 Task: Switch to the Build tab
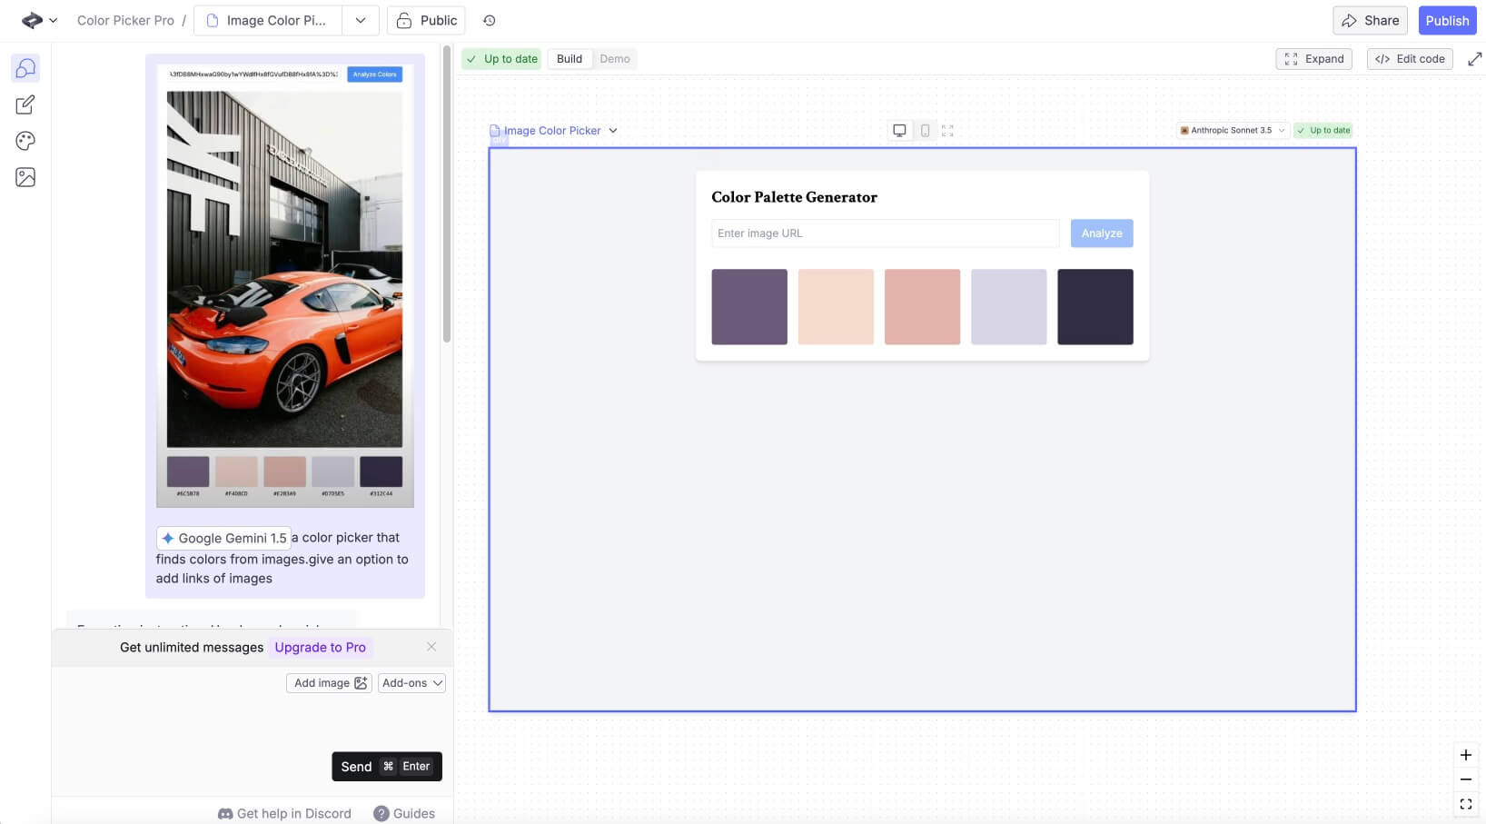coord(570,59)
